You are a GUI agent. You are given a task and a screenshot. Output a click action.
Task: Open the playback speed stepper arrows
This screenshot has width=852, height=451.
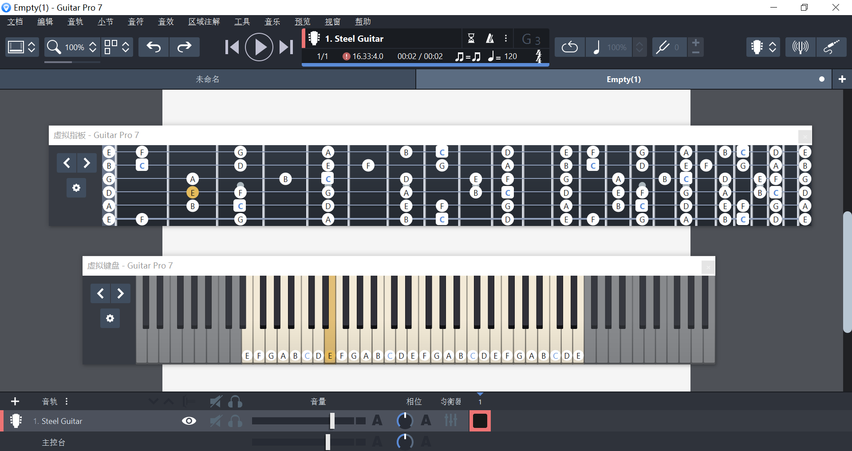point(639,47)
